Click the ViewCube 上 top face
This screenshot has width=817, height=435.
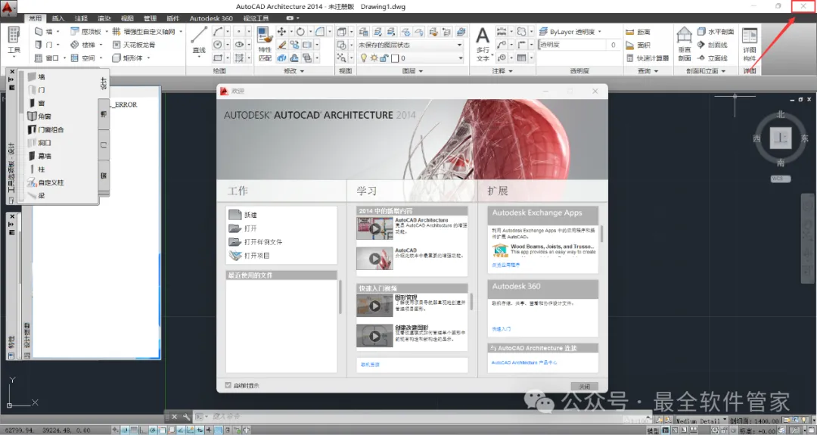pos(780,138)
